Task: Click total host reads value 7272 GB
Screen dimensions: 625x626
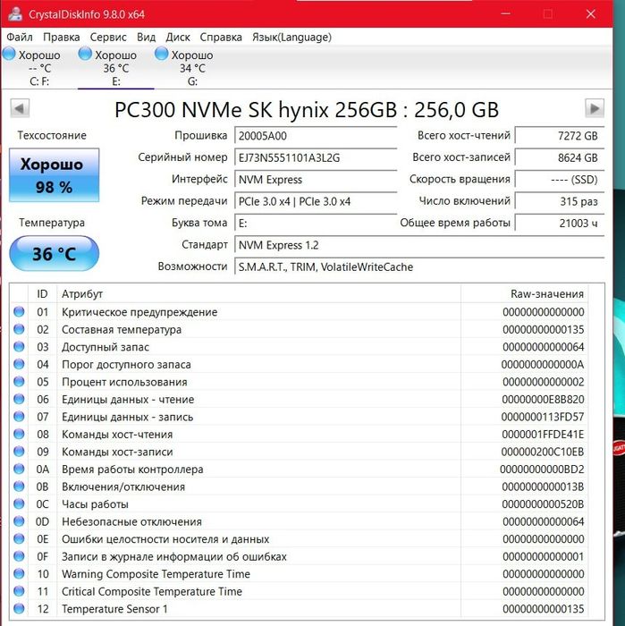Action: click(560, 136)
